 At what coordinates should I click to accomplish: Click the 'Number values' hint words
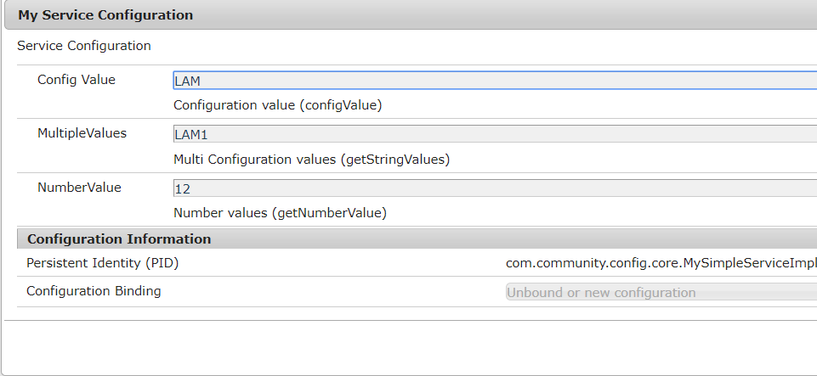[x=220, y=213]
